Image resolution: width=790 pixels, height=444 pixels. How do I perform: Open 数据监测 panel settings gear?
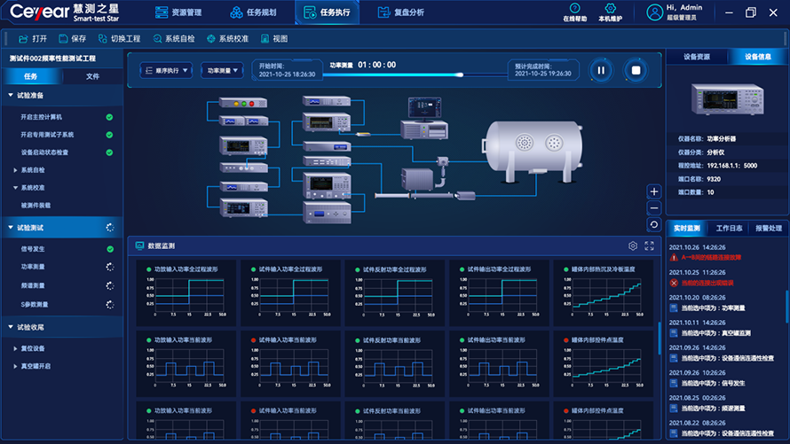[633, 246]
